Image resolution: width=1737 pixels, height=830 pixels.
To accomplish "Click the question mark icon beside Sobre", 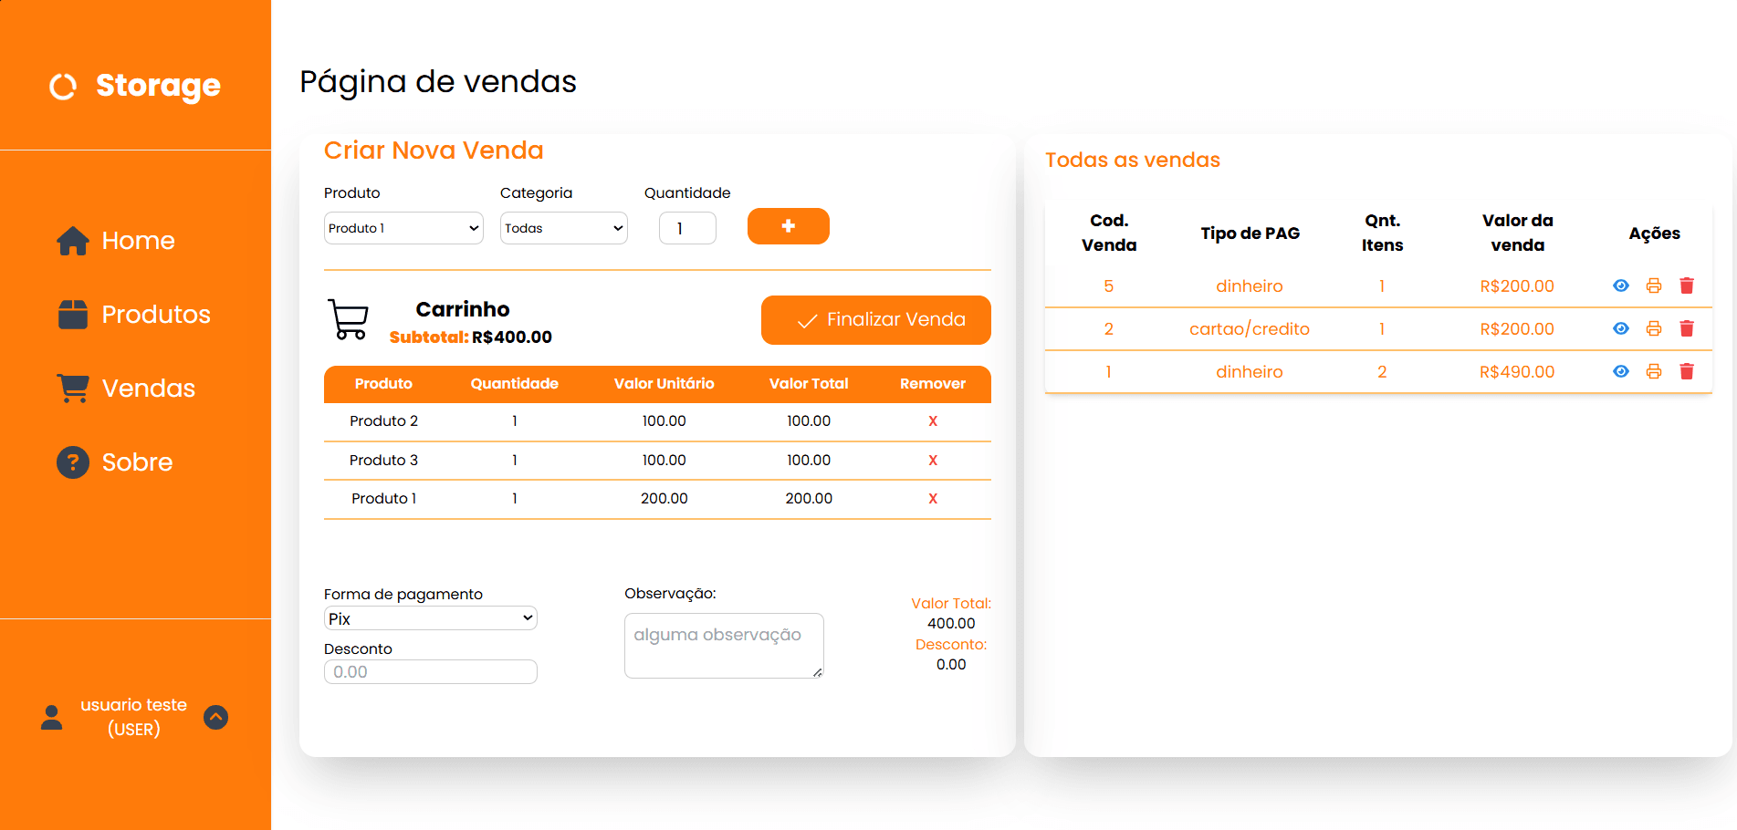I will pos(73,462).
